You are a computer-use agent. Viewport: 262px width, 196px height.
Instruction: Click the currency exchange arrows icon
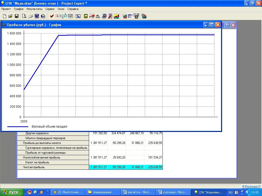pos(64,16)
